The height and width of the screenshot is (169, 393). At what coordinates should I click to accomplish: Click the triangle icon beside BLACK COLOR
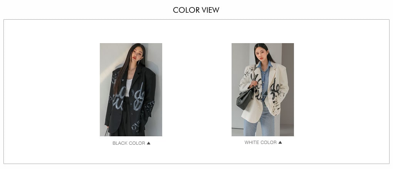148,143
